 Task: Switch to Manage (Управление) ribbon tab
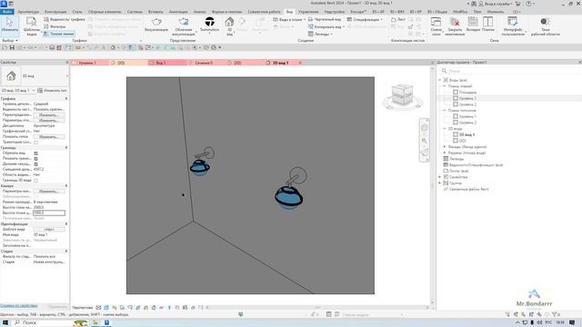click(x=308, y=12)
